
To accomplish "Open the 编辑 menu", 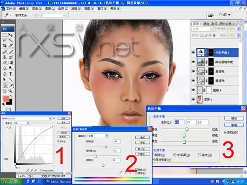I will click(x=24, y=8).
